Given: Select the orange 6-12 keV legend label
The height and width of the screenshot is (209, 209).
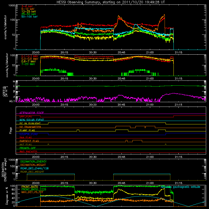Looking at the screenshot, I should click(x=28, y=9).
